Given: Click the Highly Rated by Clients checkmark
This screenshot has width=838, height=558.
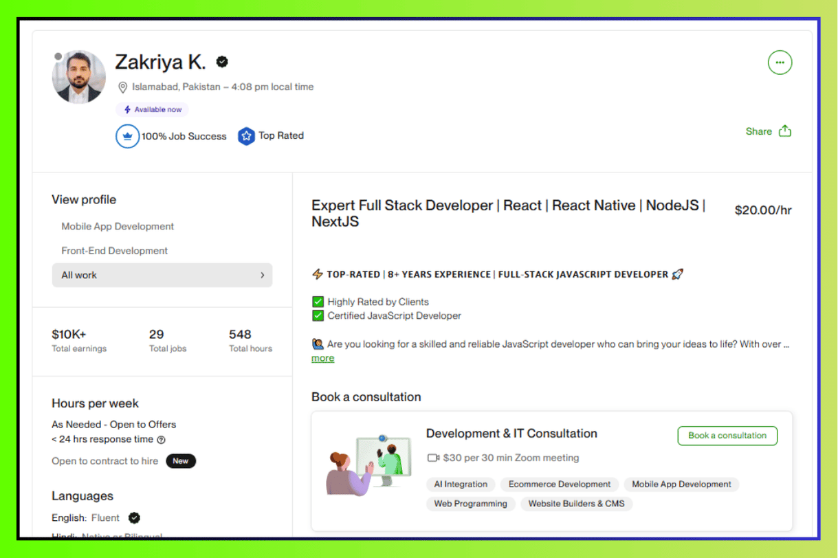Looking at the screenshot, I should (x=318, y=302).
